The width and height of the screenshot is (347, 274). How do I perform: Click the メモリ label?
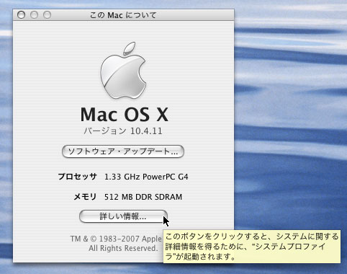tap(85, 197)
